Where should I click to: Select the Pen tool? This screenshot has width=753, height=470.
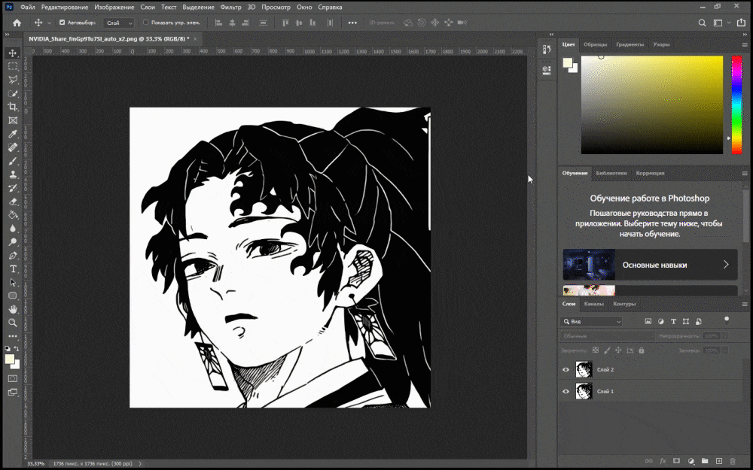point(13,255)
